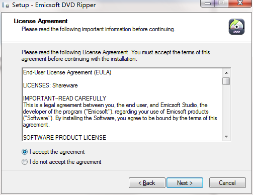Screen dimensions: 253x195
Task: Click the "SOFTWARE PRODUCT LICENSE" heading text
Action: pos(64,138)
